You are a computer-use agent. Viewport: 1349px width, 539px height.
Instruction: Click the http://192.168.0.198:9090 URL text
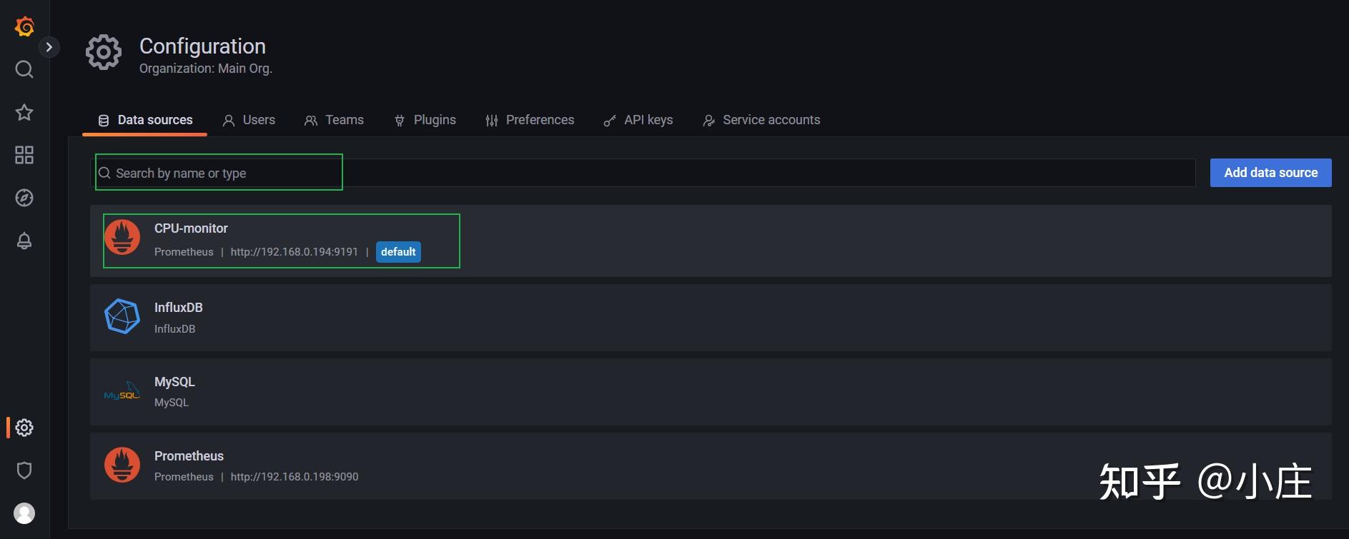pyautogui.click(x=295, y=477)
